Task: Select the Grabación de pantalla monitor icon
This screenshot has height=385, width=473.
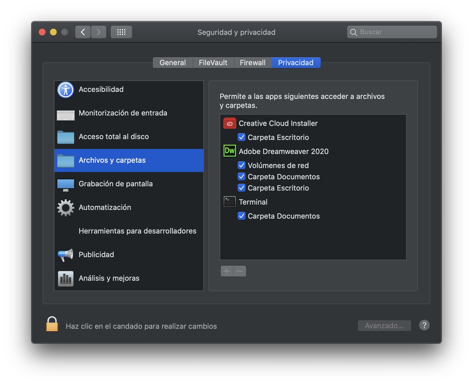Action: [65, 184]
